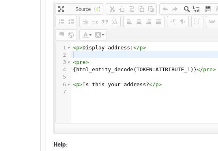218x151 pixels.
Task: Click the Undo arrow
Action: click(165, 9)
